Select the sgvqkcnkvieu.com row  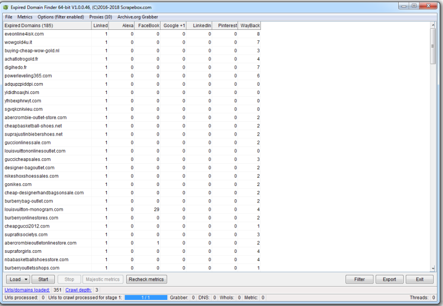[x=132, y=109]
